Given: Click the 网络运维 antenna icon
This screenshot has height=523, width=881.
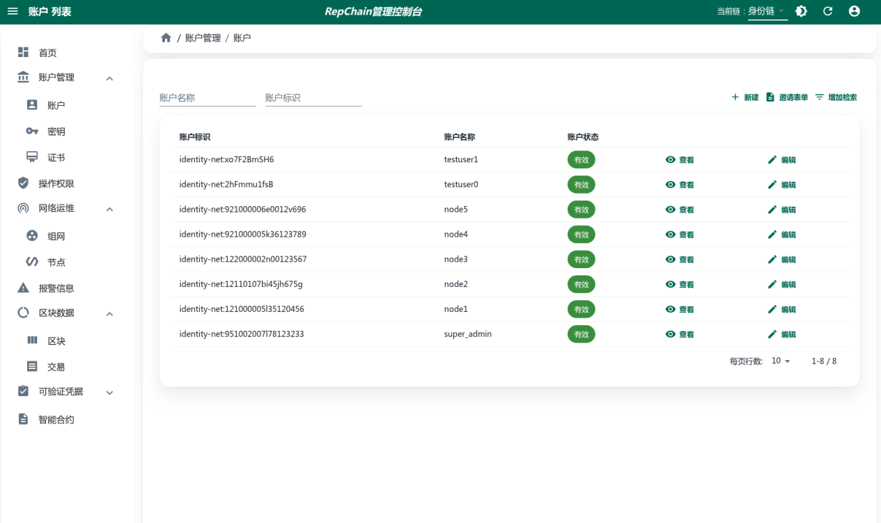Looking at the screenshot, I should click(x=23, y=208).
